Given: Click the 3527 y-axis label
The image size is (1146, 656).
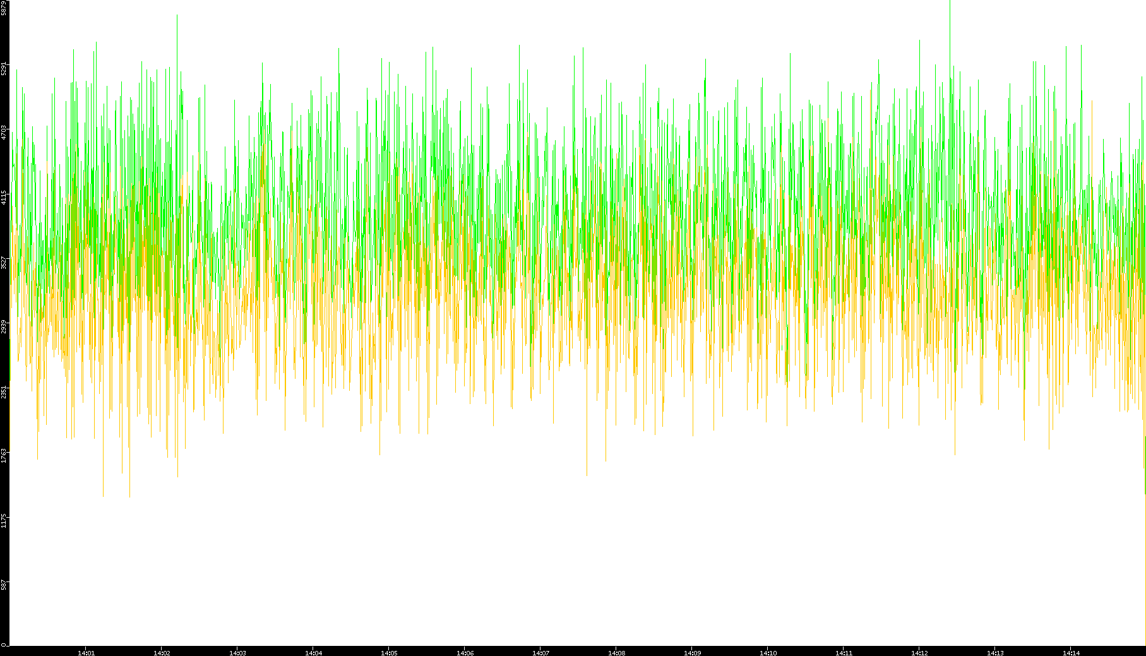Looking at the screenshot, I should coord(4,262).
